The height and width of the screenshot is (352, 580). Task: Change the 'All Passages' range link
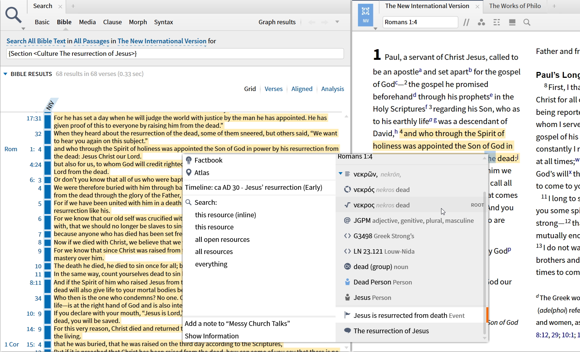pyautogui.click(x=92, y=41)
